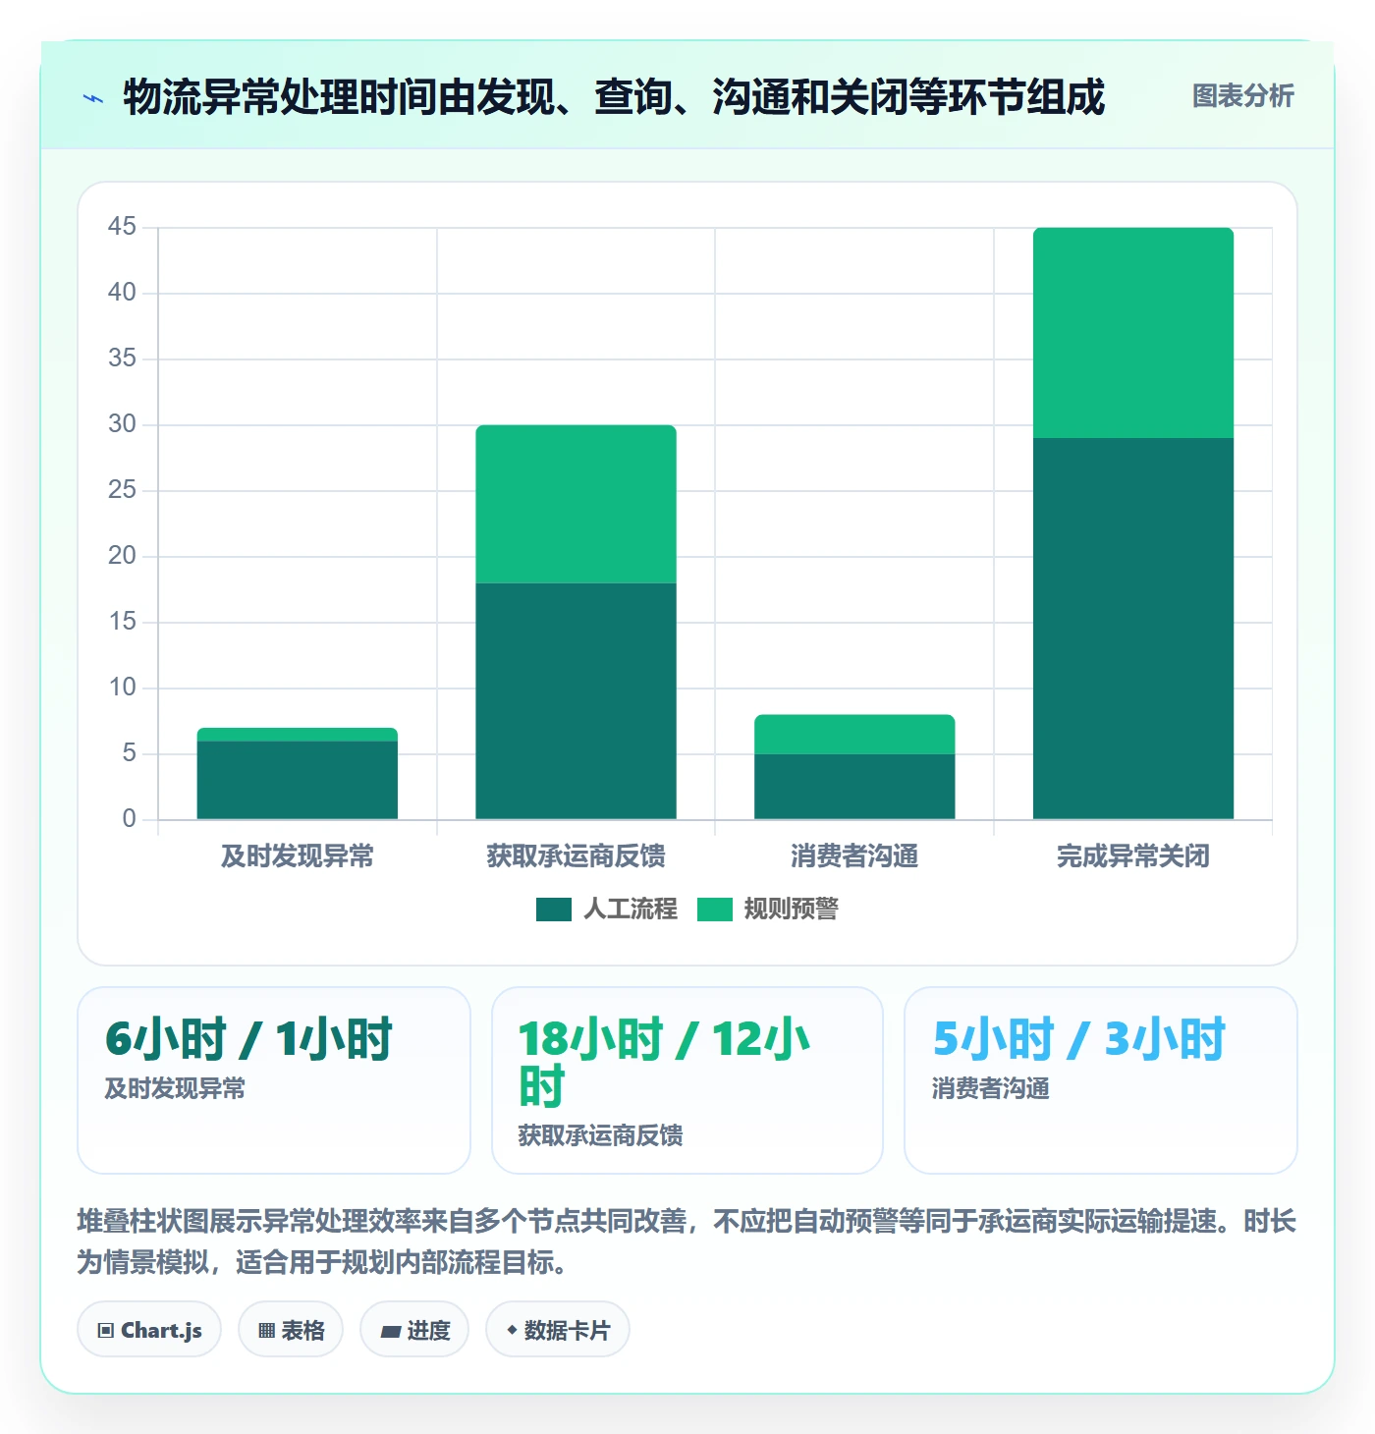The width and height of the screenshot is (1375, 1434).
Task: Click the 图表分析 label in the header
Action: pyautogui.click(x=1242, y=96)
